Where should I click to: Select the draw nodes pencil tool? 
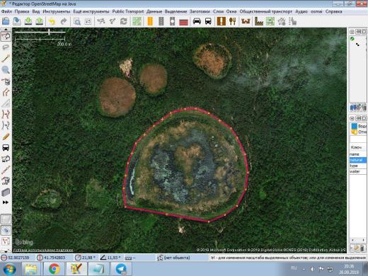pyautogui.click(x=6, y=58)
